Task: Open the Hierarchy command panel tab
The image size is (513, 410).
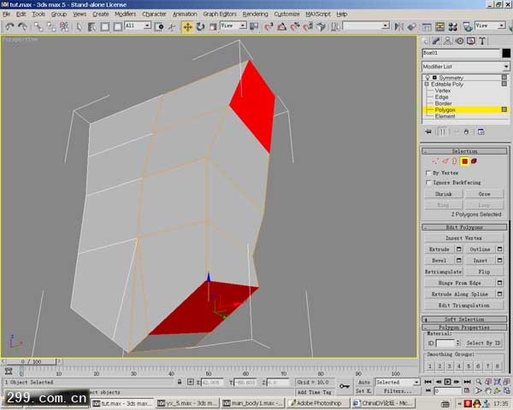Action: [448, 41]
